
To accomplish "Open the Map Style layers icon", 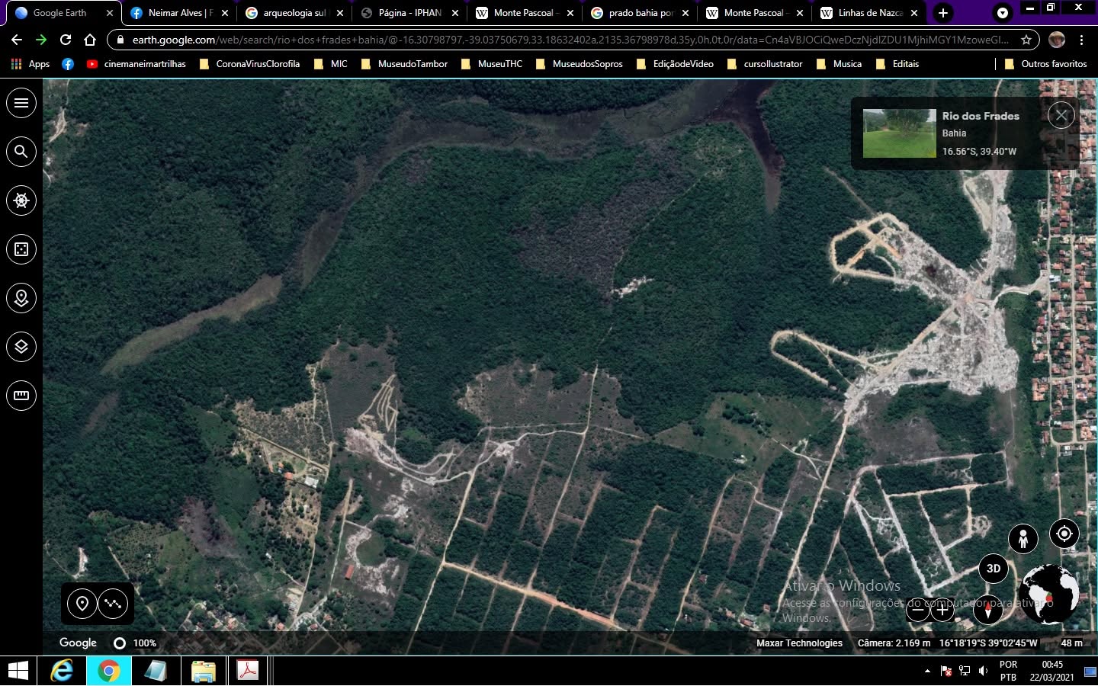I will (21, 347).
